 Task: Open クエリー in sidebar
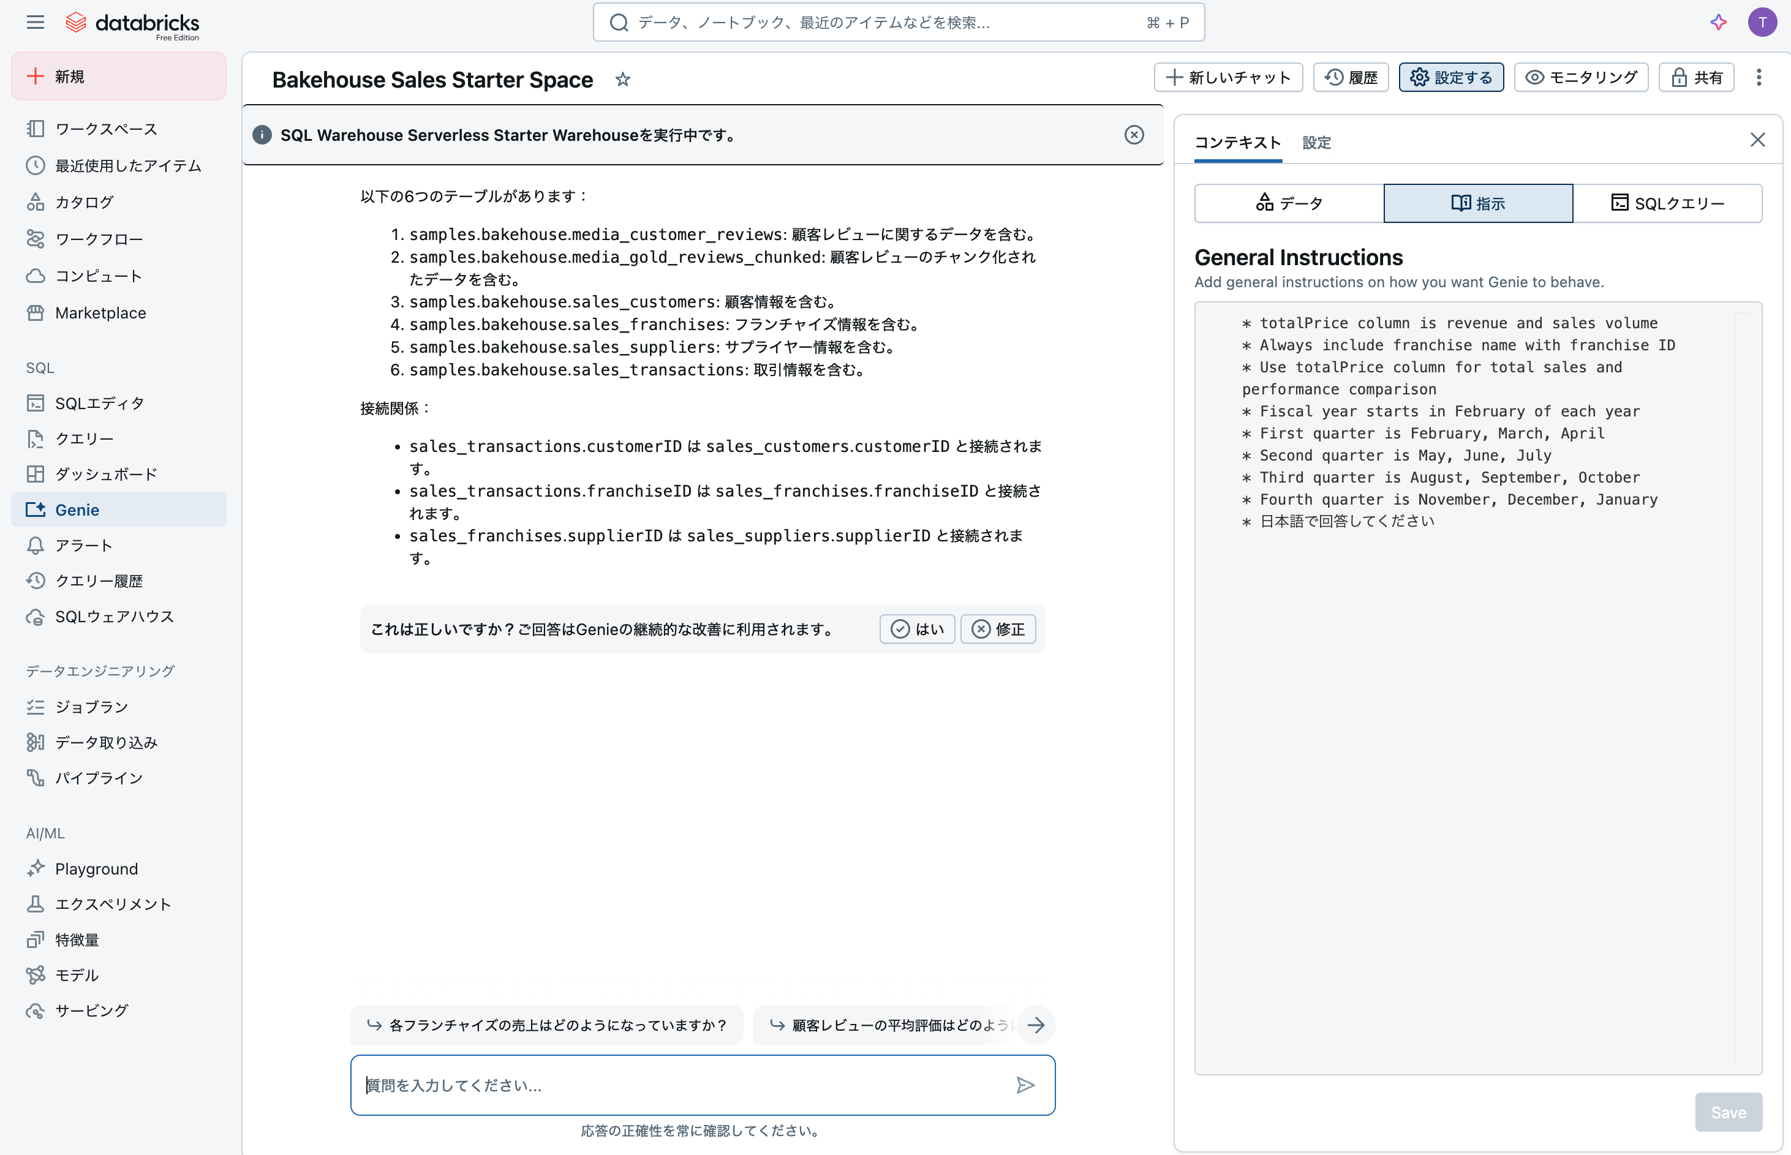pos(118,438)
